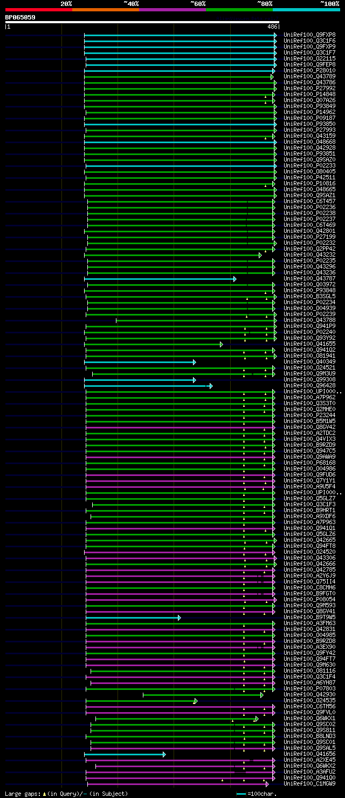Select the BP065059 query title

pyautogui.click(x=20, y=17)
